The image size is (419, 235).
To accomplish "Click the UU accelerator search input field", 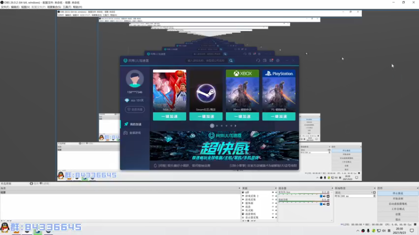I will (207, 61).
